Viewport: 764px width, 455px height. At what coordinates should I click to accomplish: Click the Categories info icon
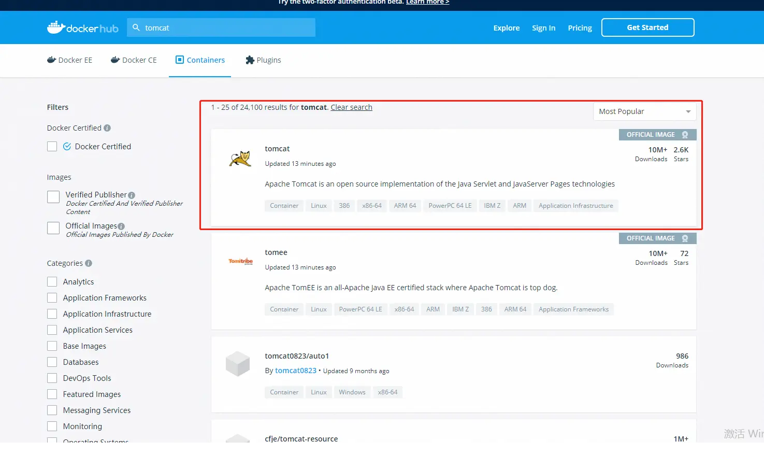pyautogui.click(x=89, y=263)
